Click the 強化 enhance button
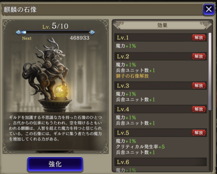 tap(55, 164)
